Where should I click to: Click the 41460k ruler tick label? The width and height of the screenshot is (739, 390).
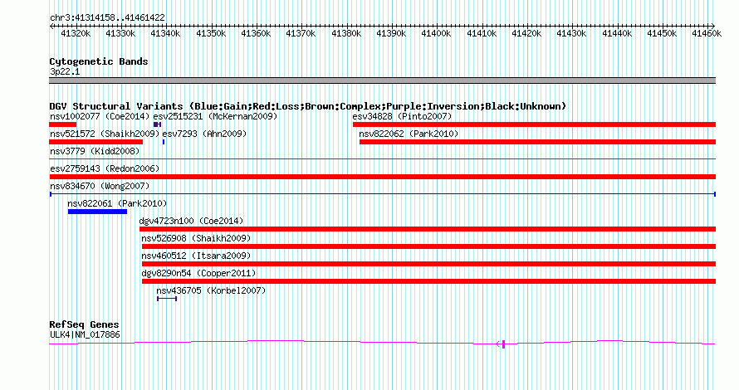coord(707,33)
